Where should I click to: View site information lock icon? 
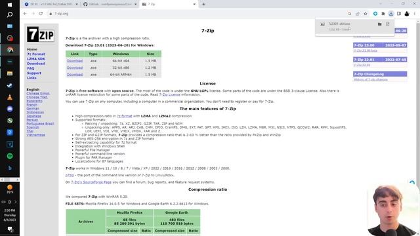[51, 14]
